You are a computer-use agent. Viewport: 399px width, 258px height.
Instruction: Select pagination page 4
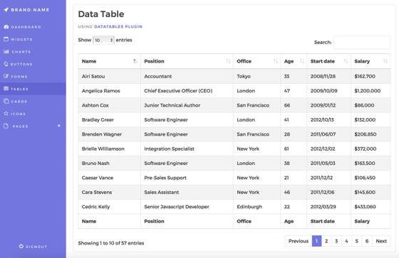click(346, 241)
